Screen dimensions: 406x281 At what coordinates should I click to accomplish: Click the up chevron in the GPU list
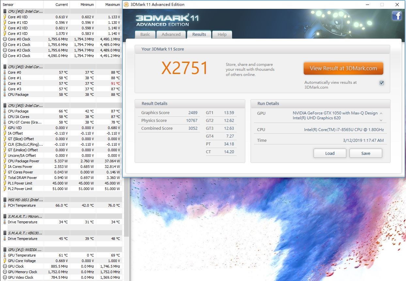point(381,113)
